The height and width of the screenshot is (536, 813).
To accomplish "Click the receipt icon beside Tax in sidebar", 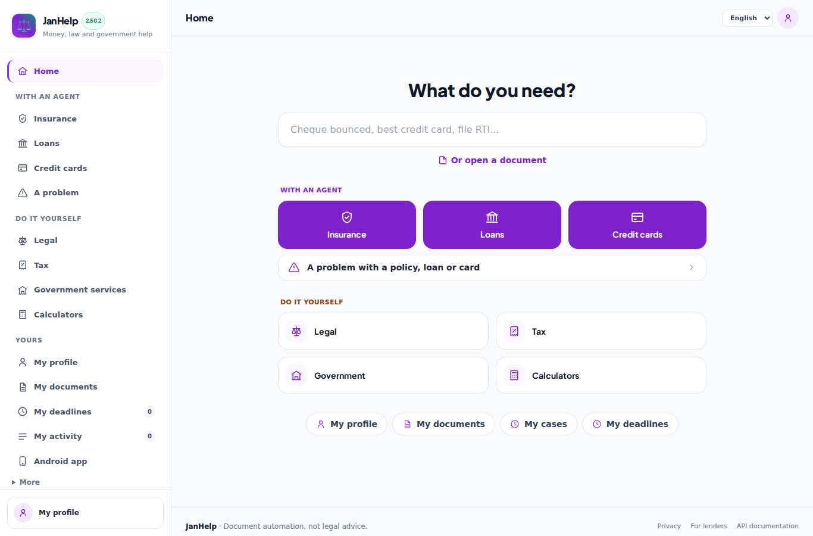I will point(23,265).
